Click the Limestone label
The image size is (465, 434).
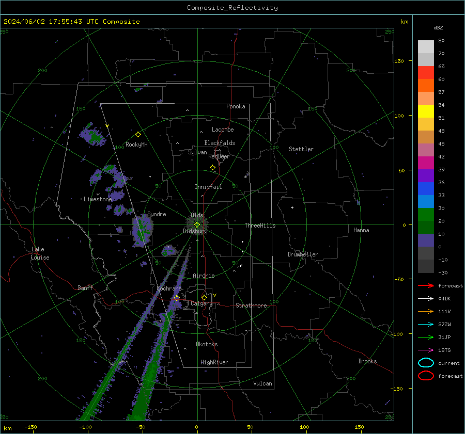[98, 199]
